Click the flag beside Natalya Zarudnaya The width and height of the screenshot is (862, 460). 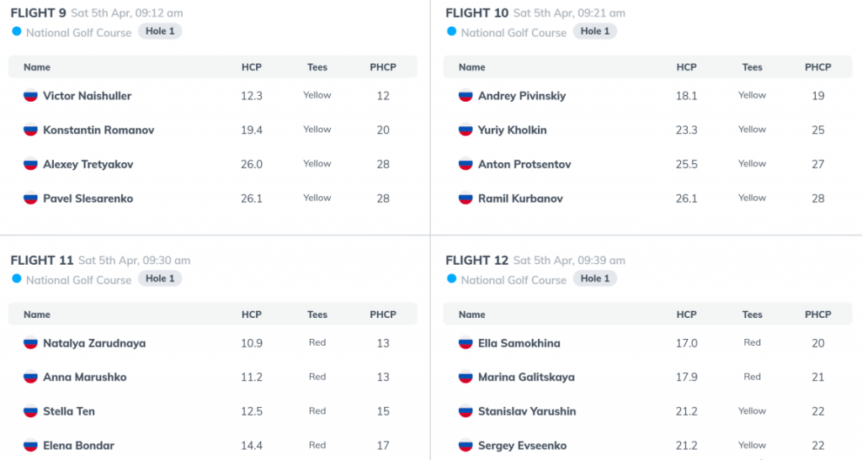[30, 343]
